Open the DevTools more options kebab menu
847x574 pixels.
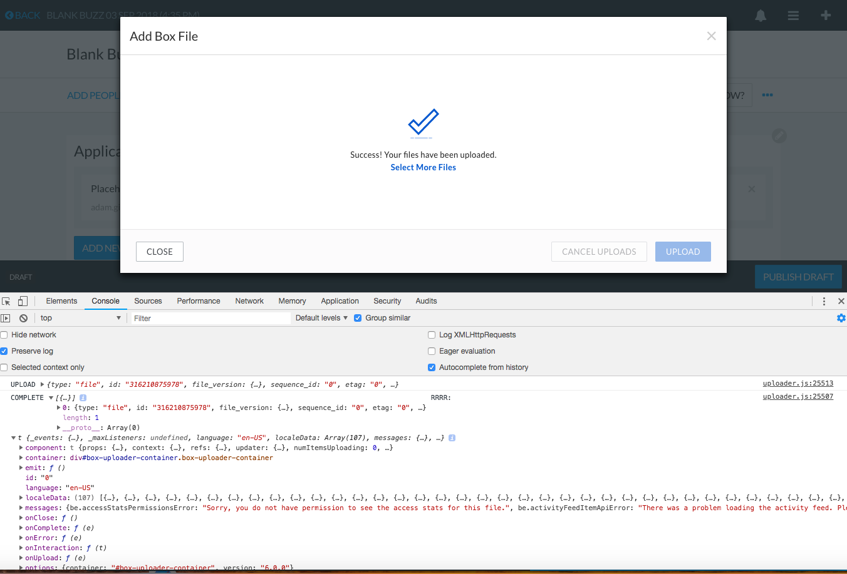coord(824,301)
